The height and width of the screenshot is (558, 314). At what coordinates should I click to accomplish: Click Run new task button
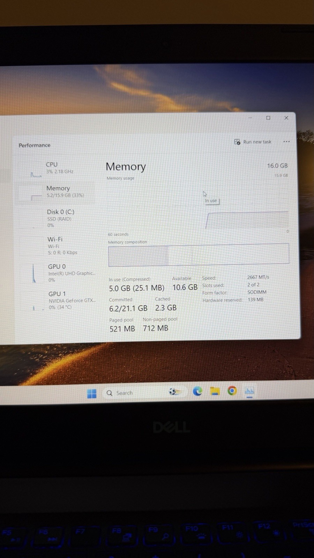[x=253, y=142]
